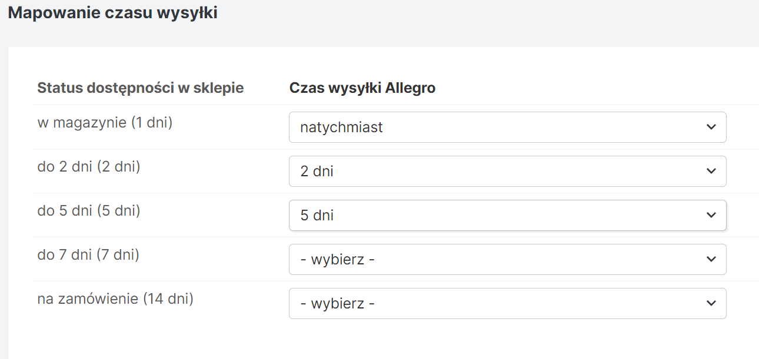Viewport: 759px width, 359px height.
Task: Click the 'do 2 dni (2 dni)' label
Action: point(89,167)
